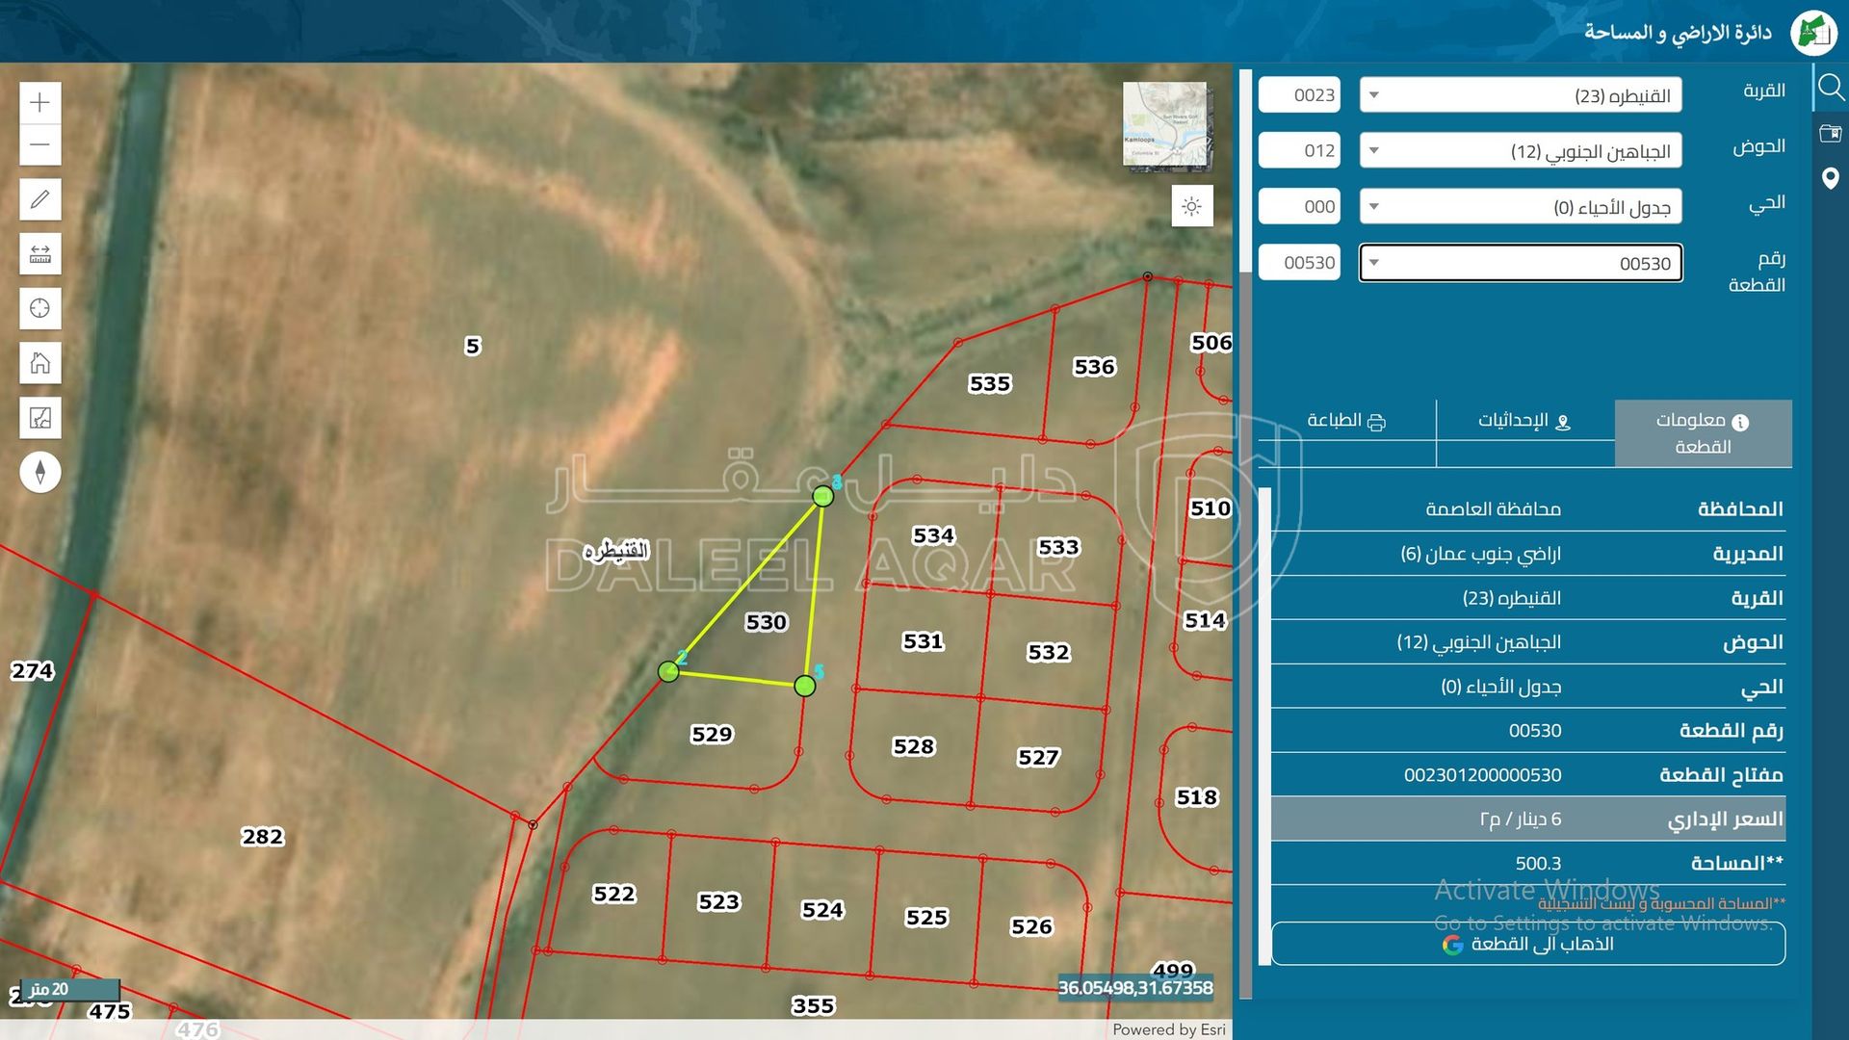Click the green vertex 2 of parcel 530
This screenshot has height=1040, width=1849.
668,671
